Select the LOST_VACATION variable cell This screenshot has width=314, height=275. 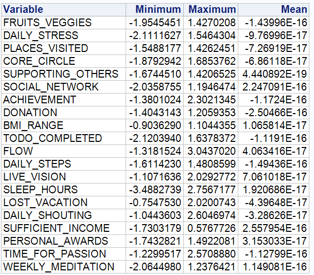tap(63, 203)
